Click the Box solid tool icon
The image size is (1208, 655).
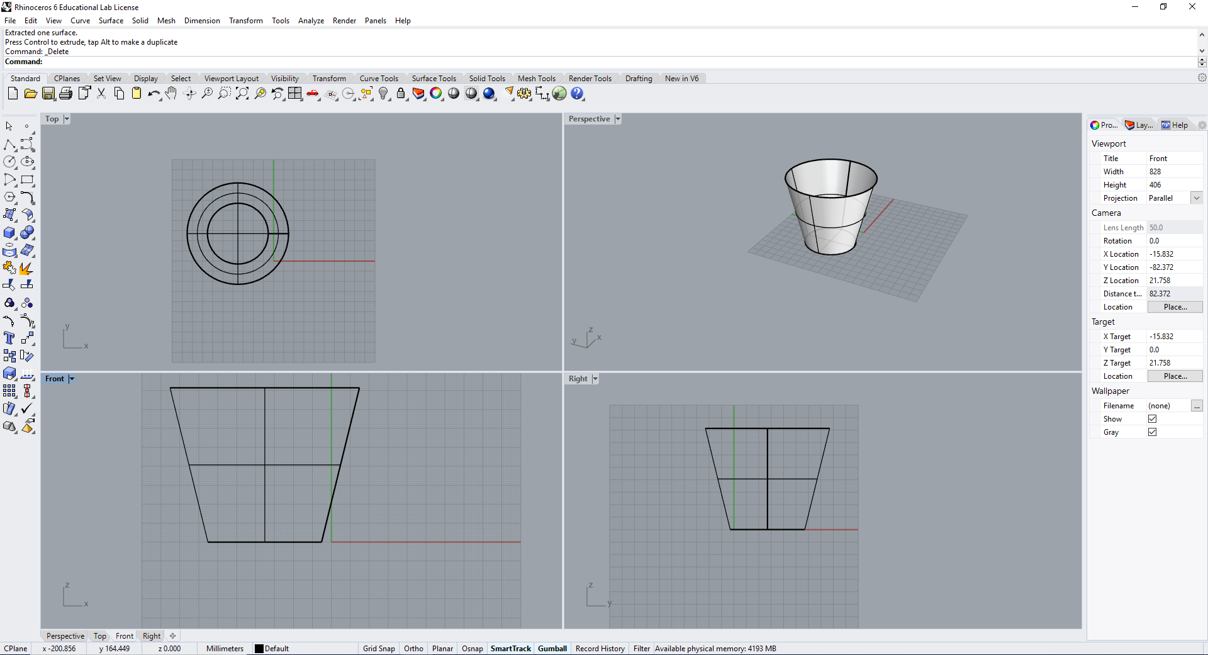pyautogui.click(x=9, y=233)
